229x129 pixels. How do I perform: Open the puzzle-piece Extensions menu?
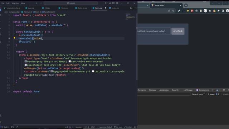tap(219, 11)
